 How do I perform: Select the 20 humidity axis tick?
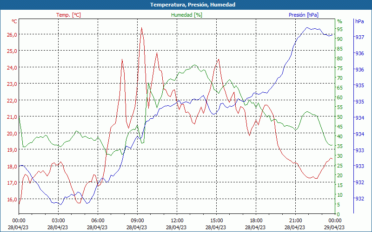point(340,175)
